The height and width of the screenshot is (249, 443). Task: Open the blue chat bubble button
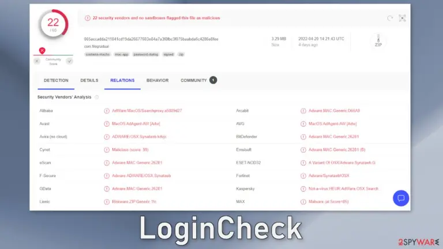click(401, 198)
